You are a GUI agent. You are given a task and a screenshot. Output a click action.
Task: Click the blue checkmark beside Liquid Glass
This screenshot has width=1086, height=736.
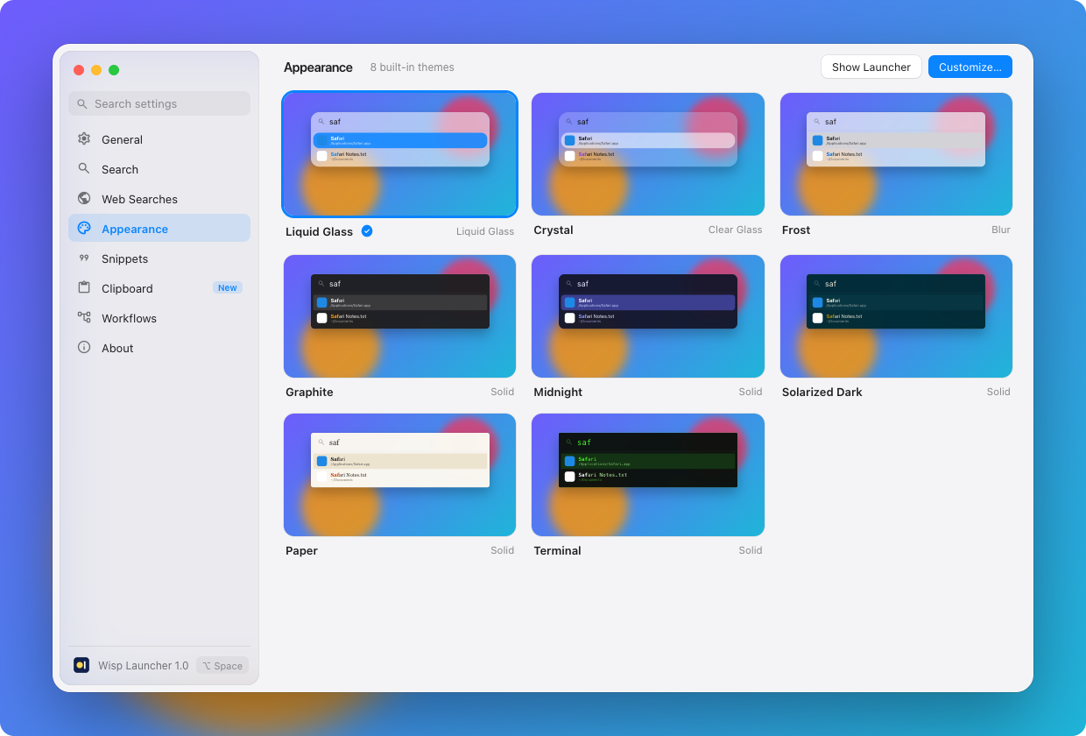pos(367,231)
